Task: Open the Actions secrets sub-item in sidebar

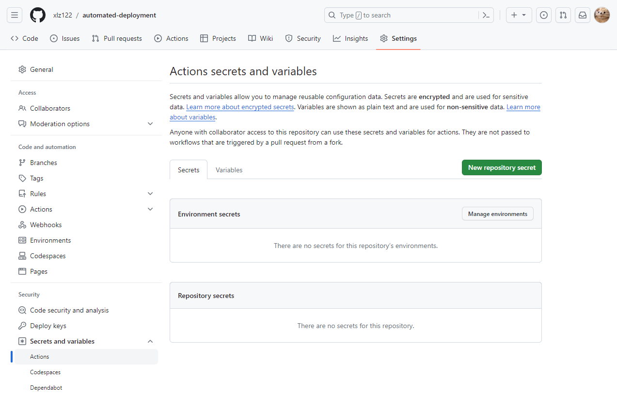Action: pyautogui.click(x=86, y=357)
